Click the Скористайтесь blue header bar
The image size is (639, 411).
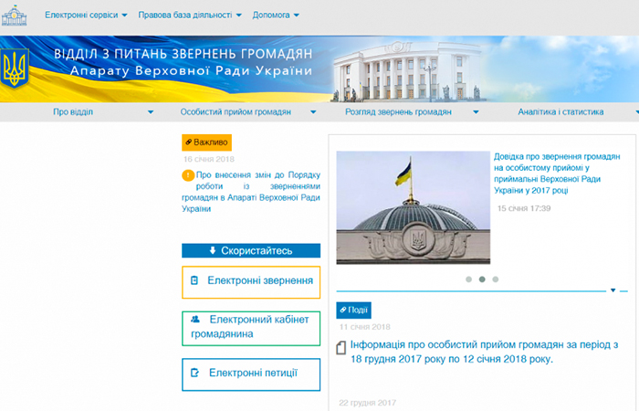[x=251, y=250]
